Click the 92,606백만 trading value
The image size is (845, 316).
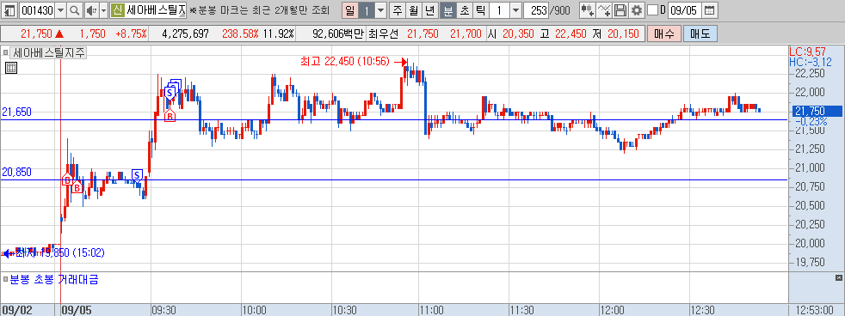338,33
